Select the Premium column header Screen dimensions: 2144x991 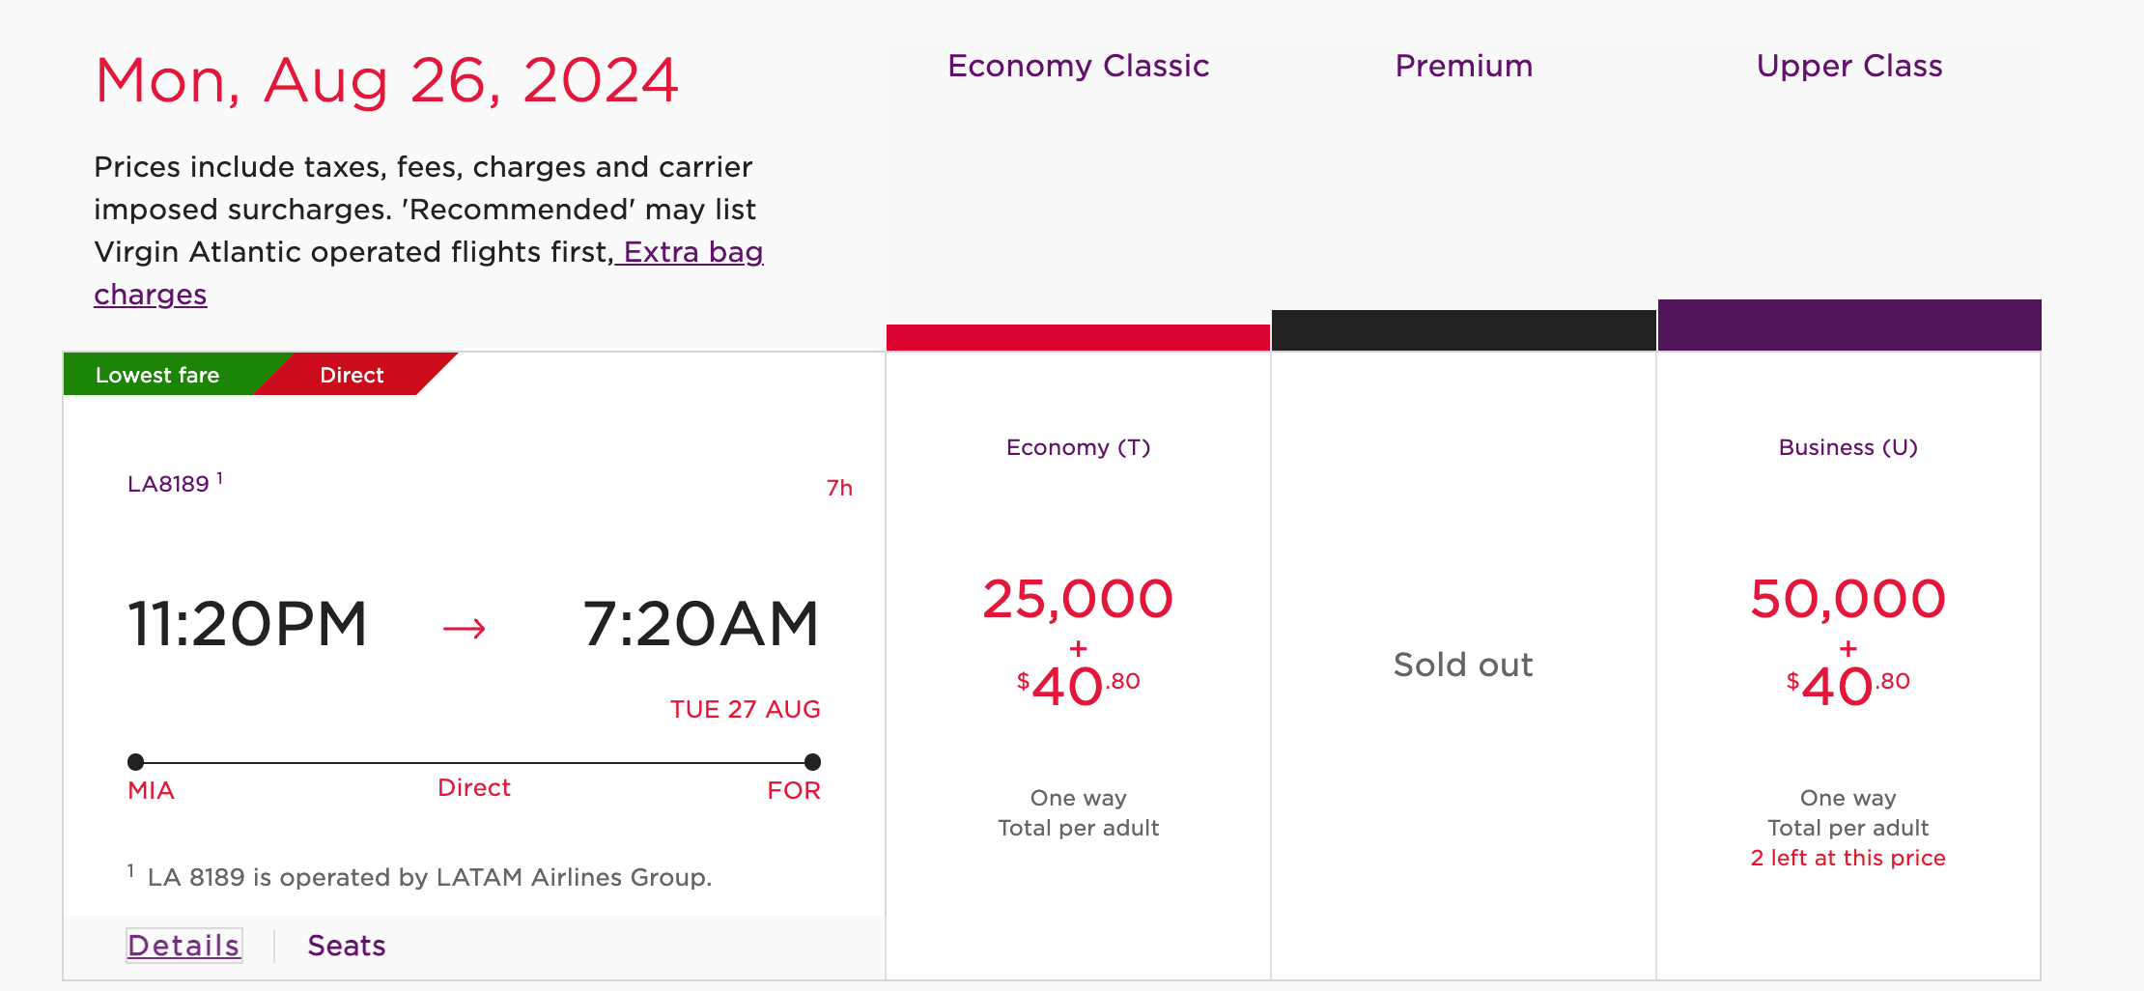[x=1463, y=66]
